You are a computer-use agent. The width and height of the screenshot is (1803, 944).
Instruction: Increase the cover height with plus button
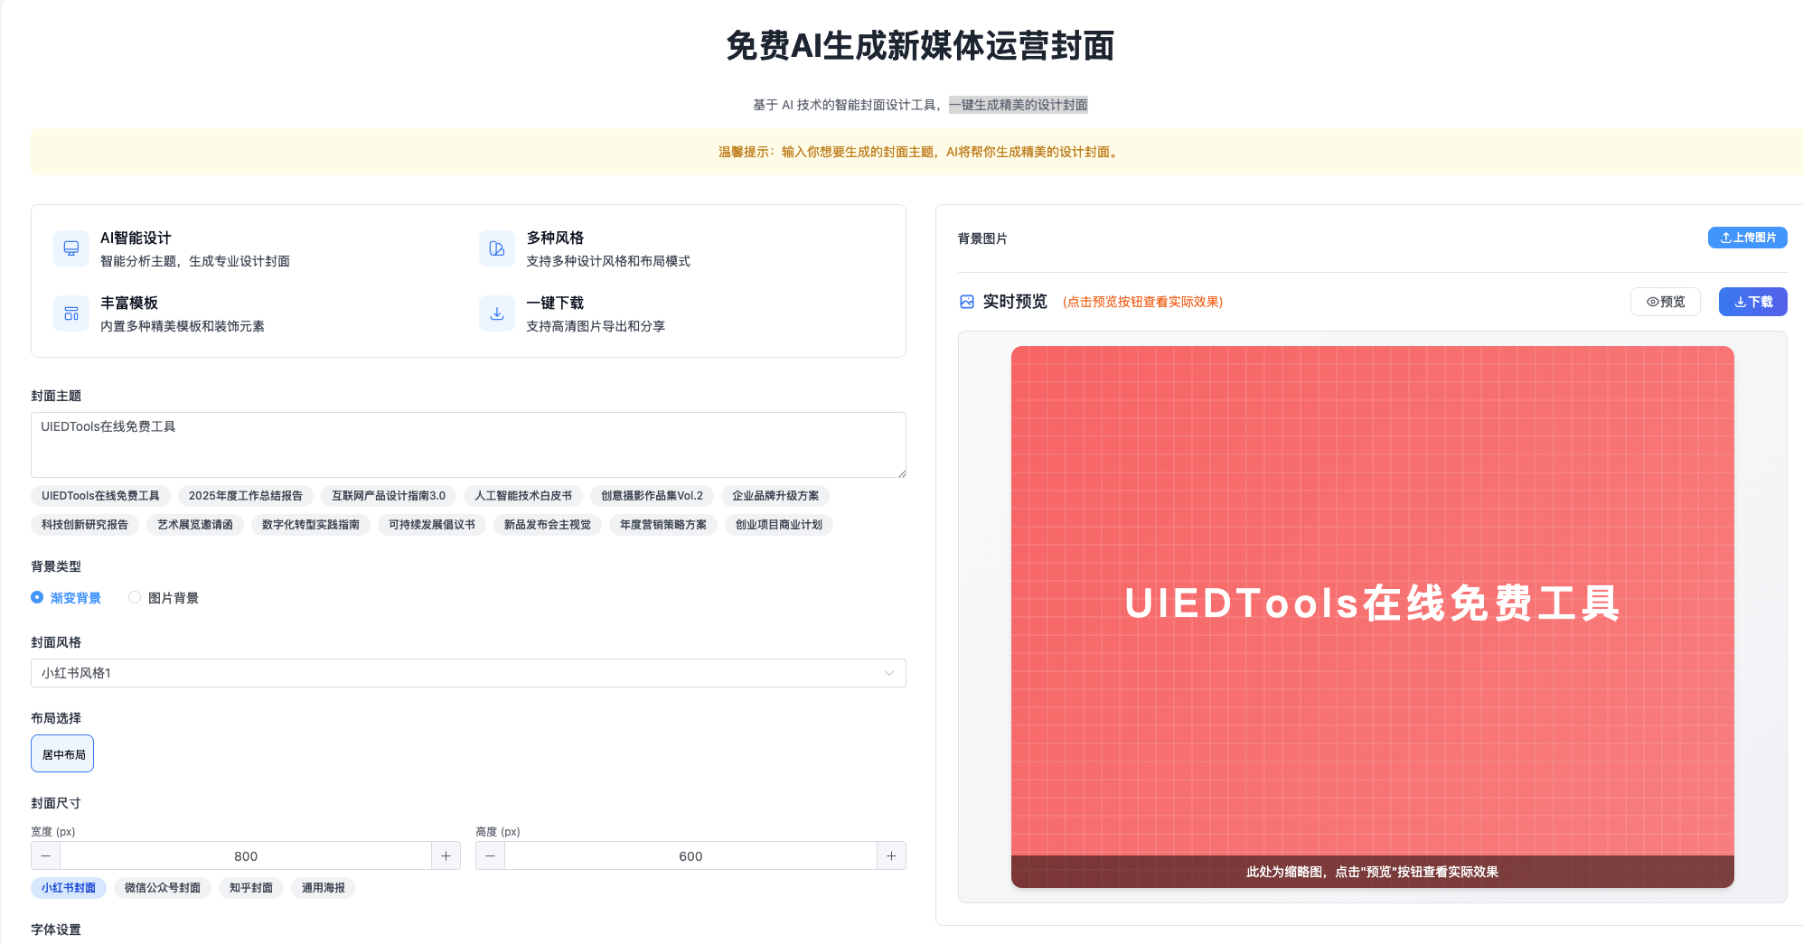click(x=891, y=855)
